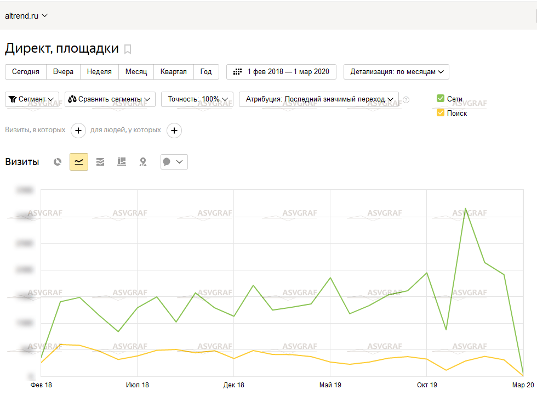
Task: Open Атрибуция: Последний значимый переход dropdown
Action: coord(319,99)
